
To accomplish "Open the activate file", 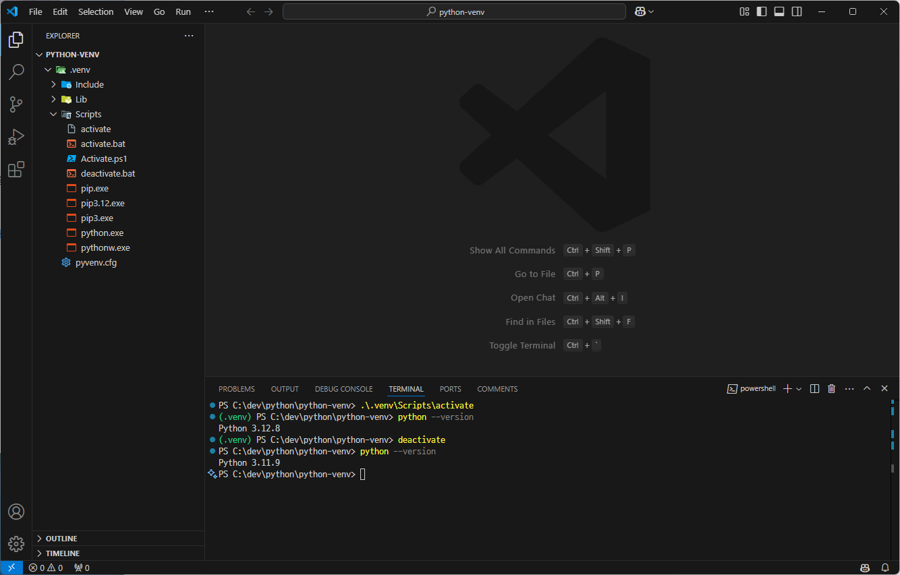I will click(118, 129).
